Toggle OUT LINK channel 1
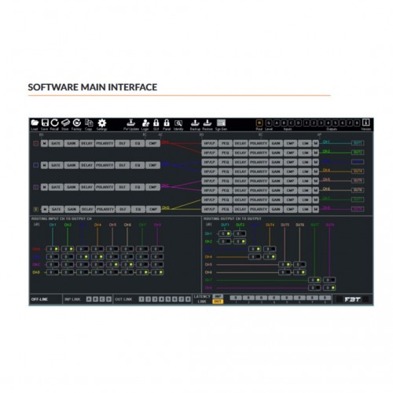Screen dimensions: 393x393 coord(141,299)
